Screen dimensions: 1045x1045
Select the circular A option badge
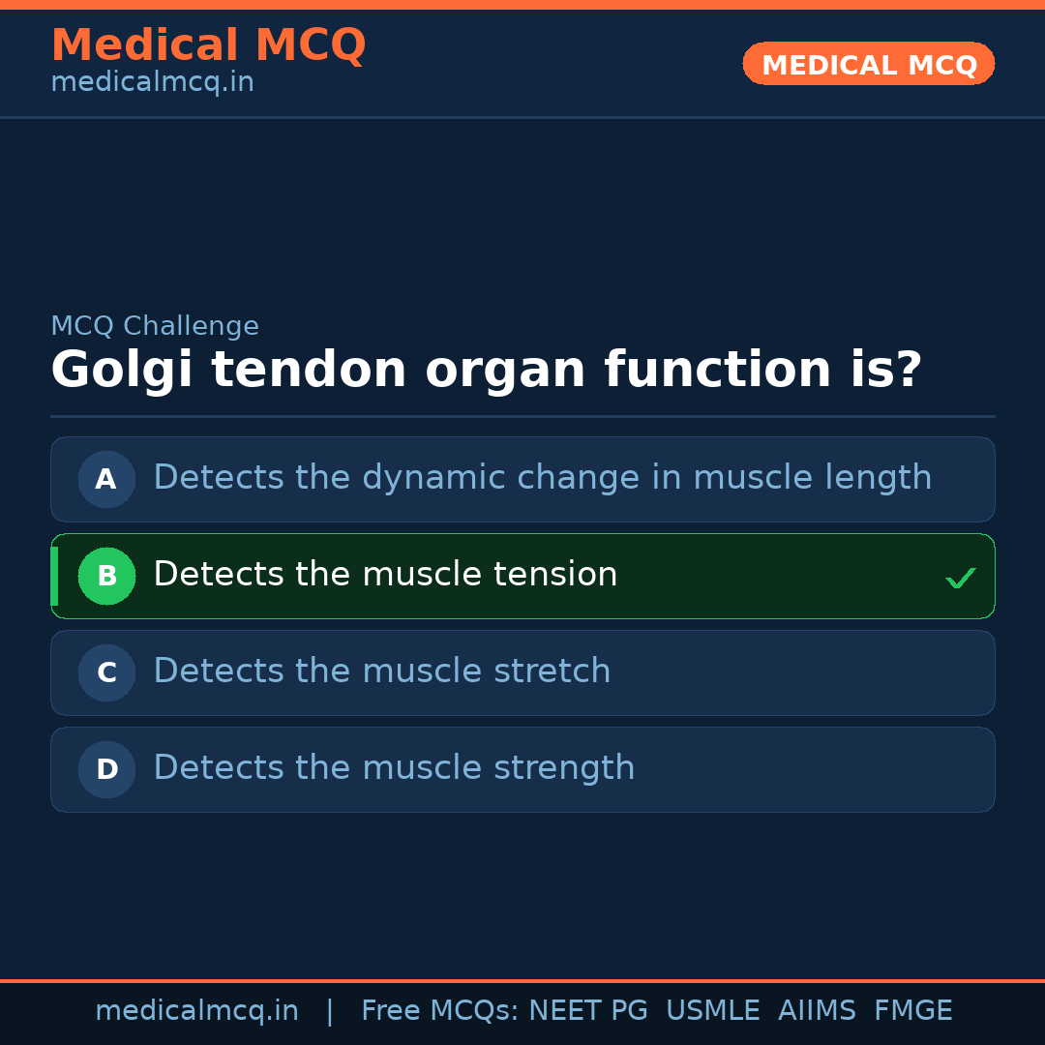pyautogui.click(x=106, y=479)
